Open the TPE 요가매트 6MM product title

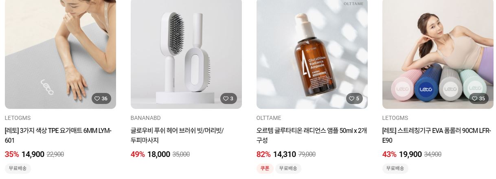coord(58,135)
